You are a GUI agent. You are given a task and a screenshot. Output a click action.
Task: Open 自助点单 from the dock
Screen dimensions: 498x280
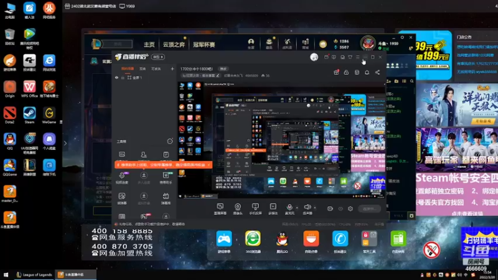[x=311, y=242]
